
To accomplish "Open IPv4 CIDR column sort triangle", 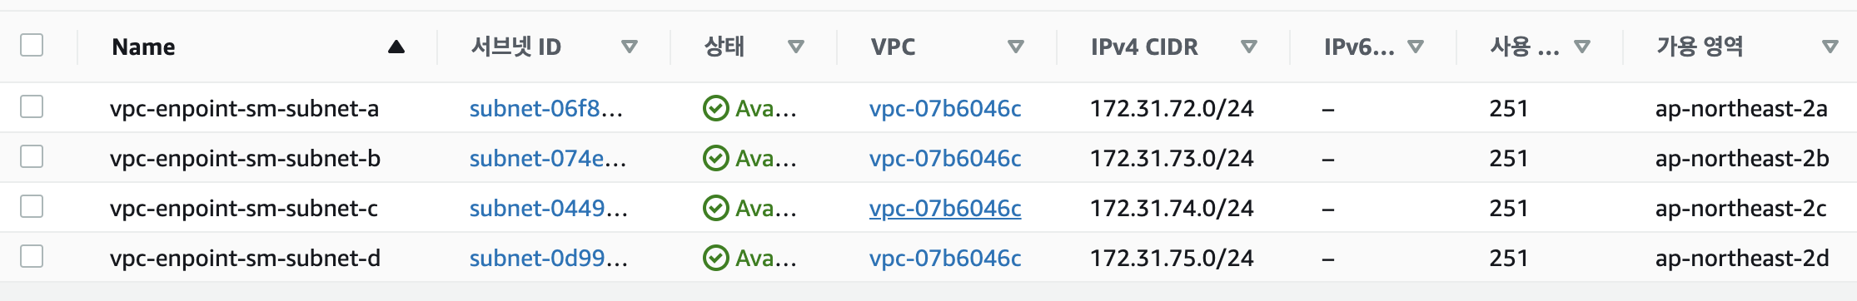I will pos(1249,47).
